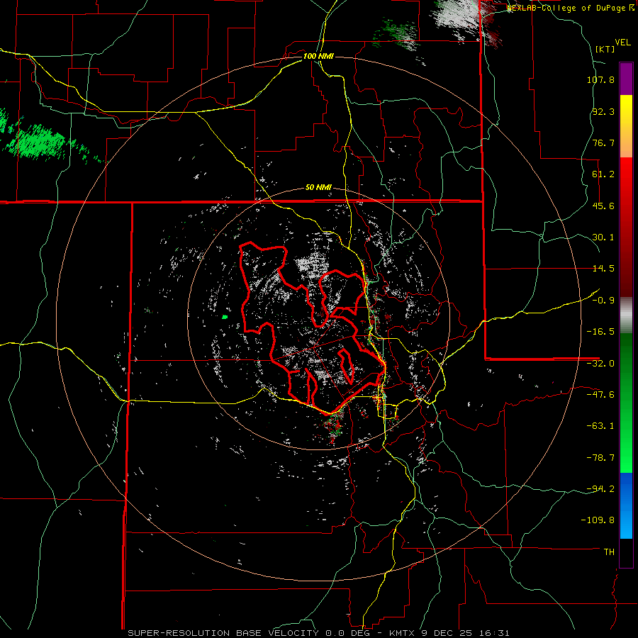Pick the gray near-zero segment of the color bar
Image resolution: width=638 pixels, height=638 pixels.
coord(626,315)
